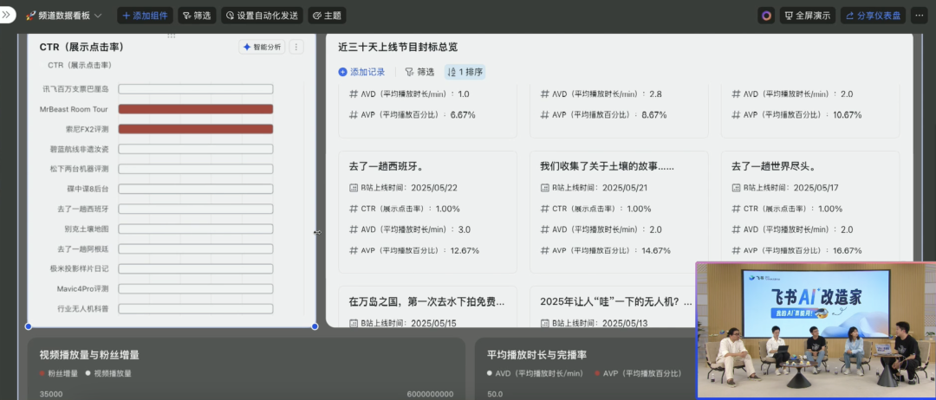Click the Mavic4Pro评测 chart label

pyautogui.click(x=83, y=288)
